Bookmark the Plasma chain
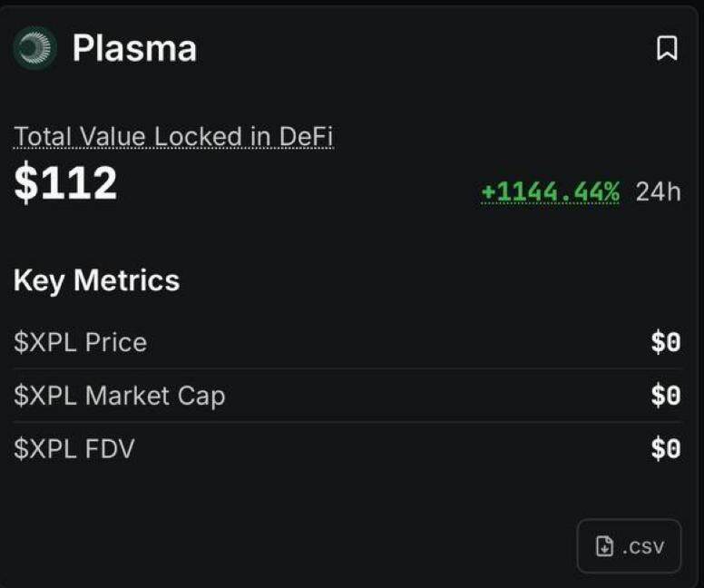Screen dimensions: 704x588 (x=667, y=48)
